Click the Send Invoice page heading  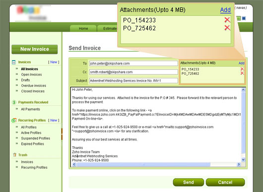click(x=85, y=48)
